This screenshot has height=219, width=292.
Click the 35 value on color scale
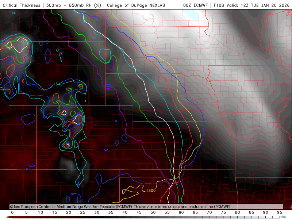[111, 212]
